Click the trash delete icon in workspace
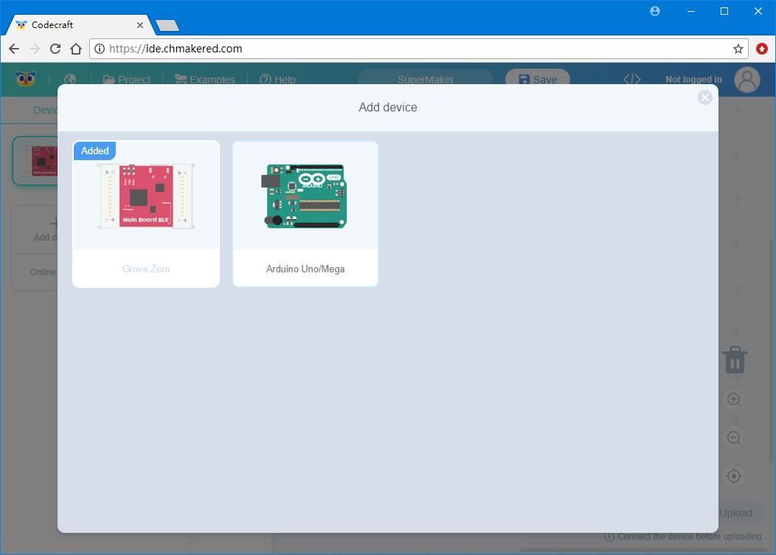 [x=734, y=360]
